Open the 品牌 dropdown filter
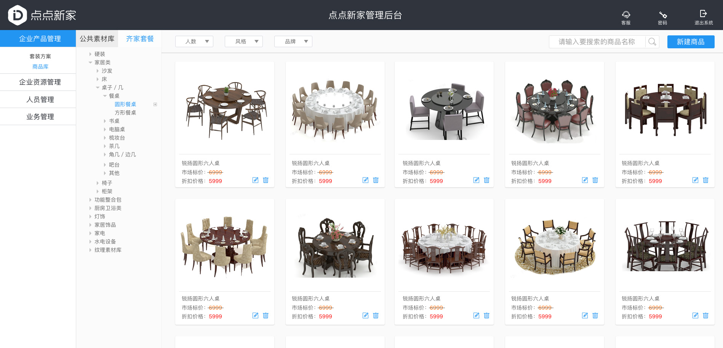 tap(293, 41)
